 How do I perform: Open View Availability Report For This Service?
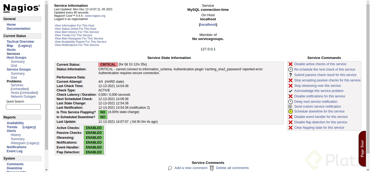point(81,42)
